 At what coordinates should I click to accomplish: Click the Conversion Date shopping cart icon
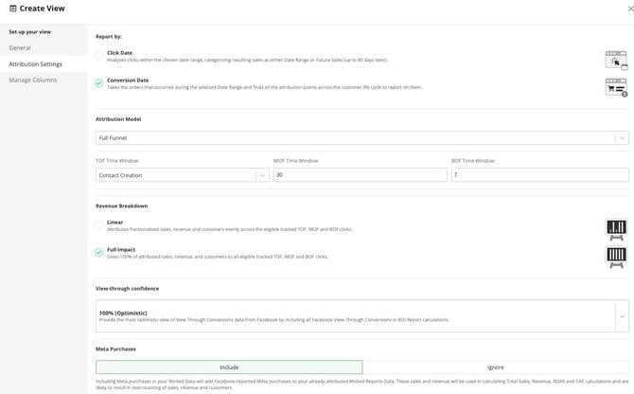(616, 87)
